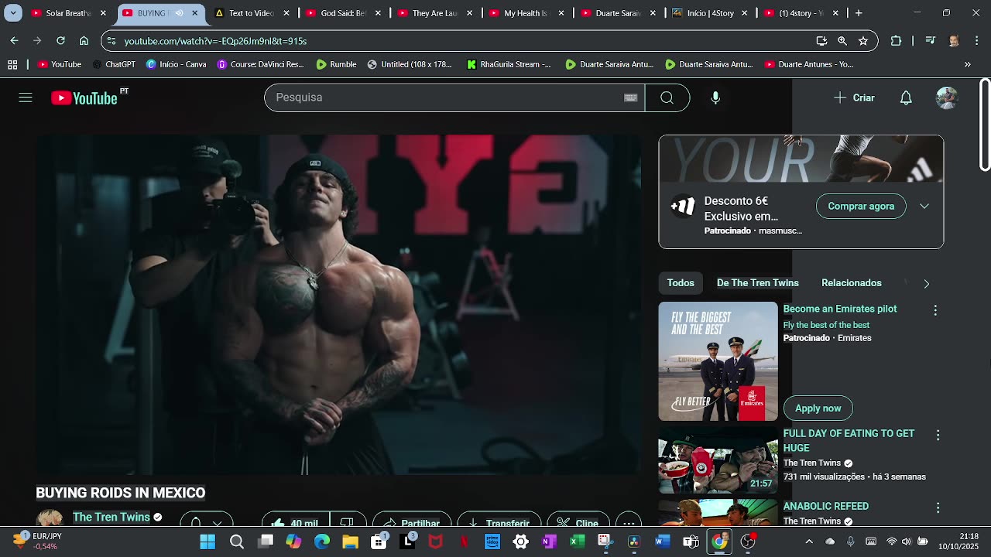Open The Tren Twins channel link
Viewport: 991px width, 557px height.
111,518
